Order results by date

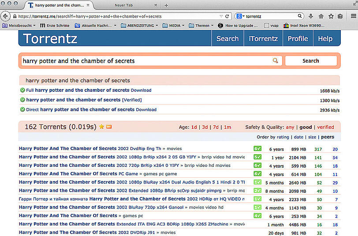(x=298, y=137)
